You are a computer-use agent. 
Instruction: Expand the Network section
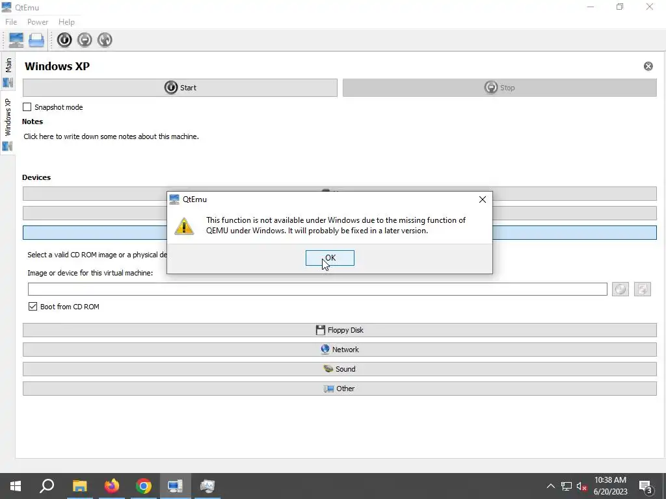[340, 350]
